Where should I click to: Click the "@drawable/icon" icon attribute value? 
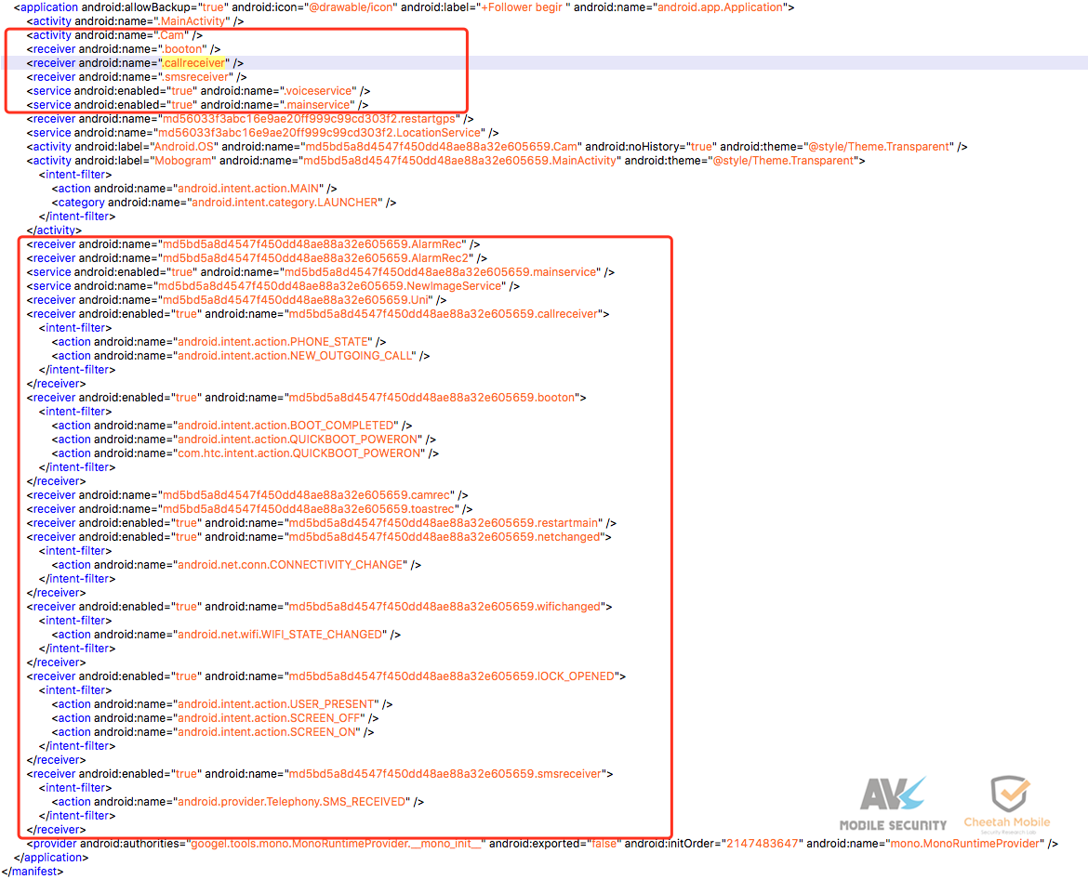click(x=351, y=7)
